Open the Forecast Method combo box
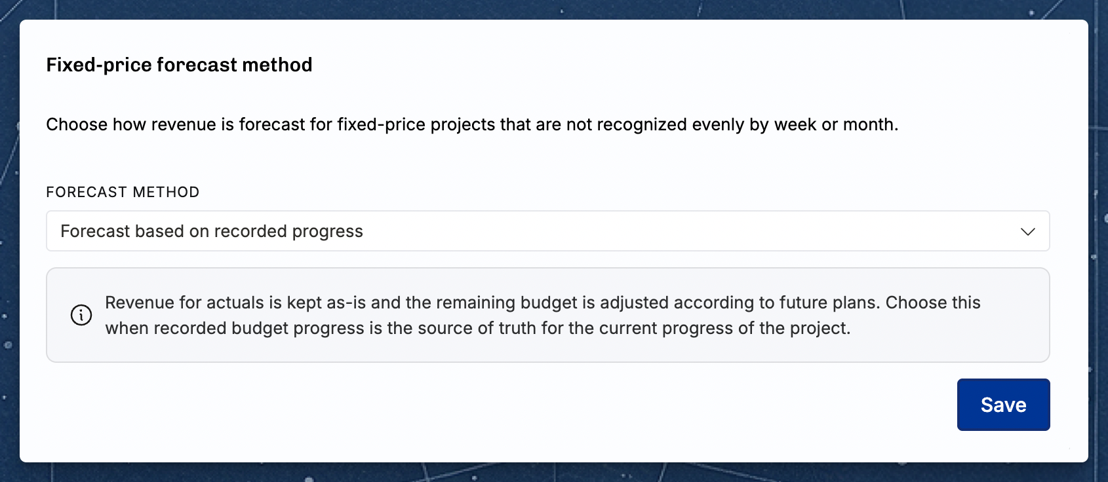The width and height of the screenshot is (1108, 482). tap(547, 231)
